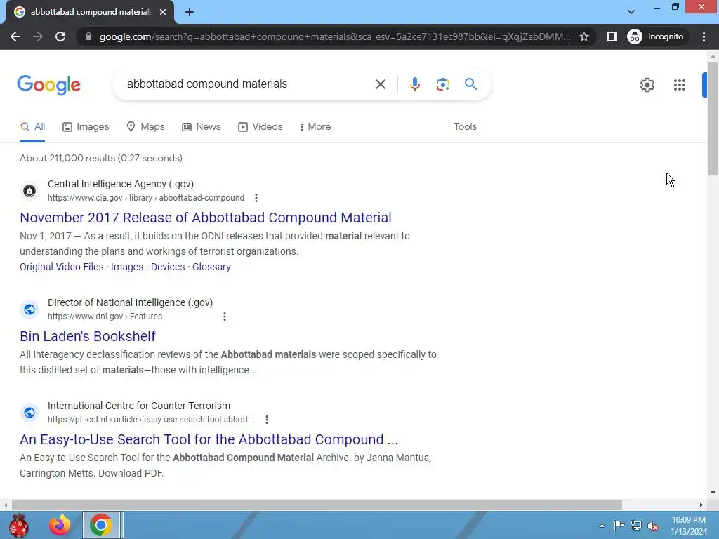The image size is (719, 539).
Task: Start voice search with microphone icon
Action: click(x=414, y=84)
